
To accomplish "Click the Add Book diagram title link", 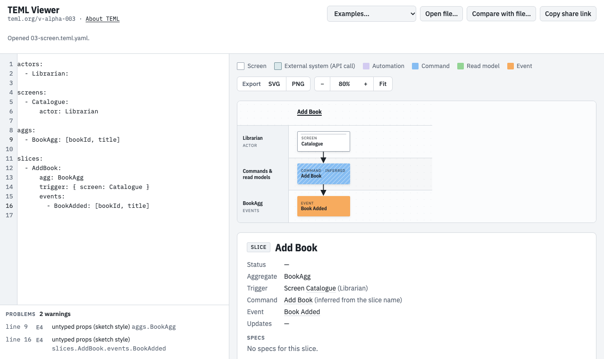I will point(310,112).
